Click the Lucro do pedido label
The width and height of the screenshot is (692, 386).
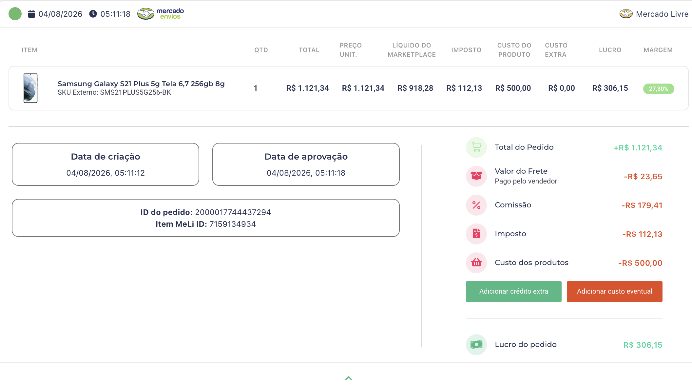pyautogui.click(x=526, y=344)
